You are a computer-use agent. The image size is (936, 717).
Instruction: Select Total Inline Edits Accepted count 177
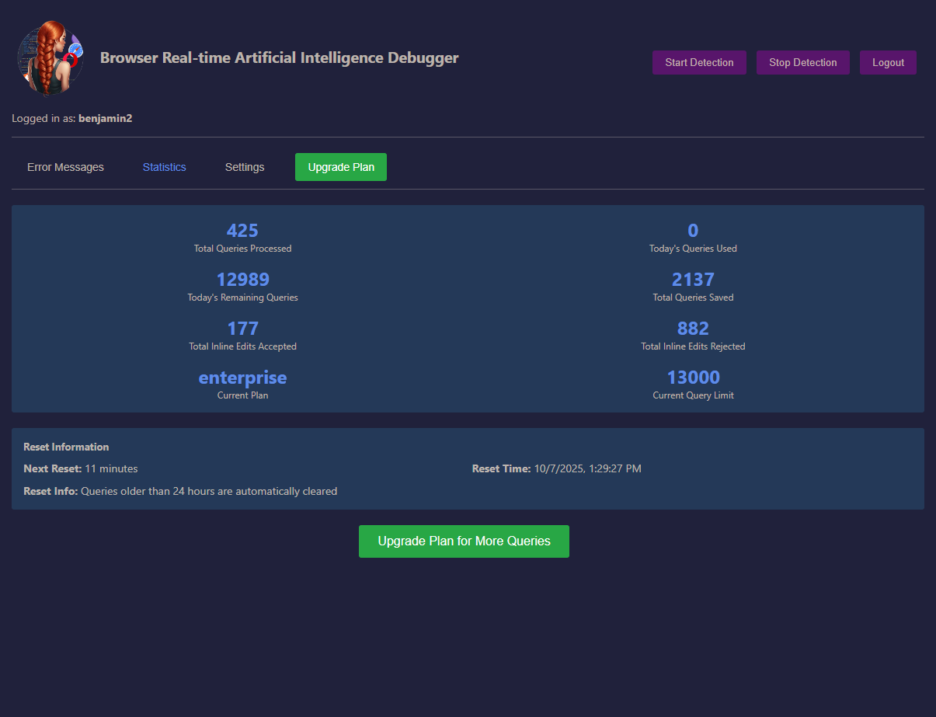[242, 329]
